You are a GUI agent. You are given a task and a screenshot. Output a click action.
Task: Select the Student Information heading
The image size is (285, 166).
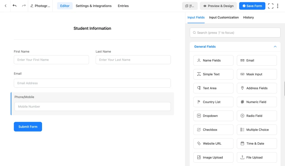[92, 28]
